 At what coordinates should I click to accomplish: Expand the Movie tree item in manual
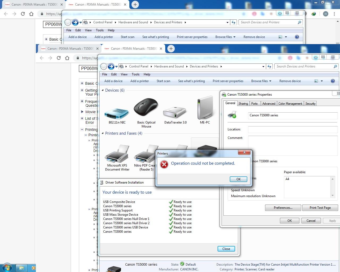coord(82,112)
